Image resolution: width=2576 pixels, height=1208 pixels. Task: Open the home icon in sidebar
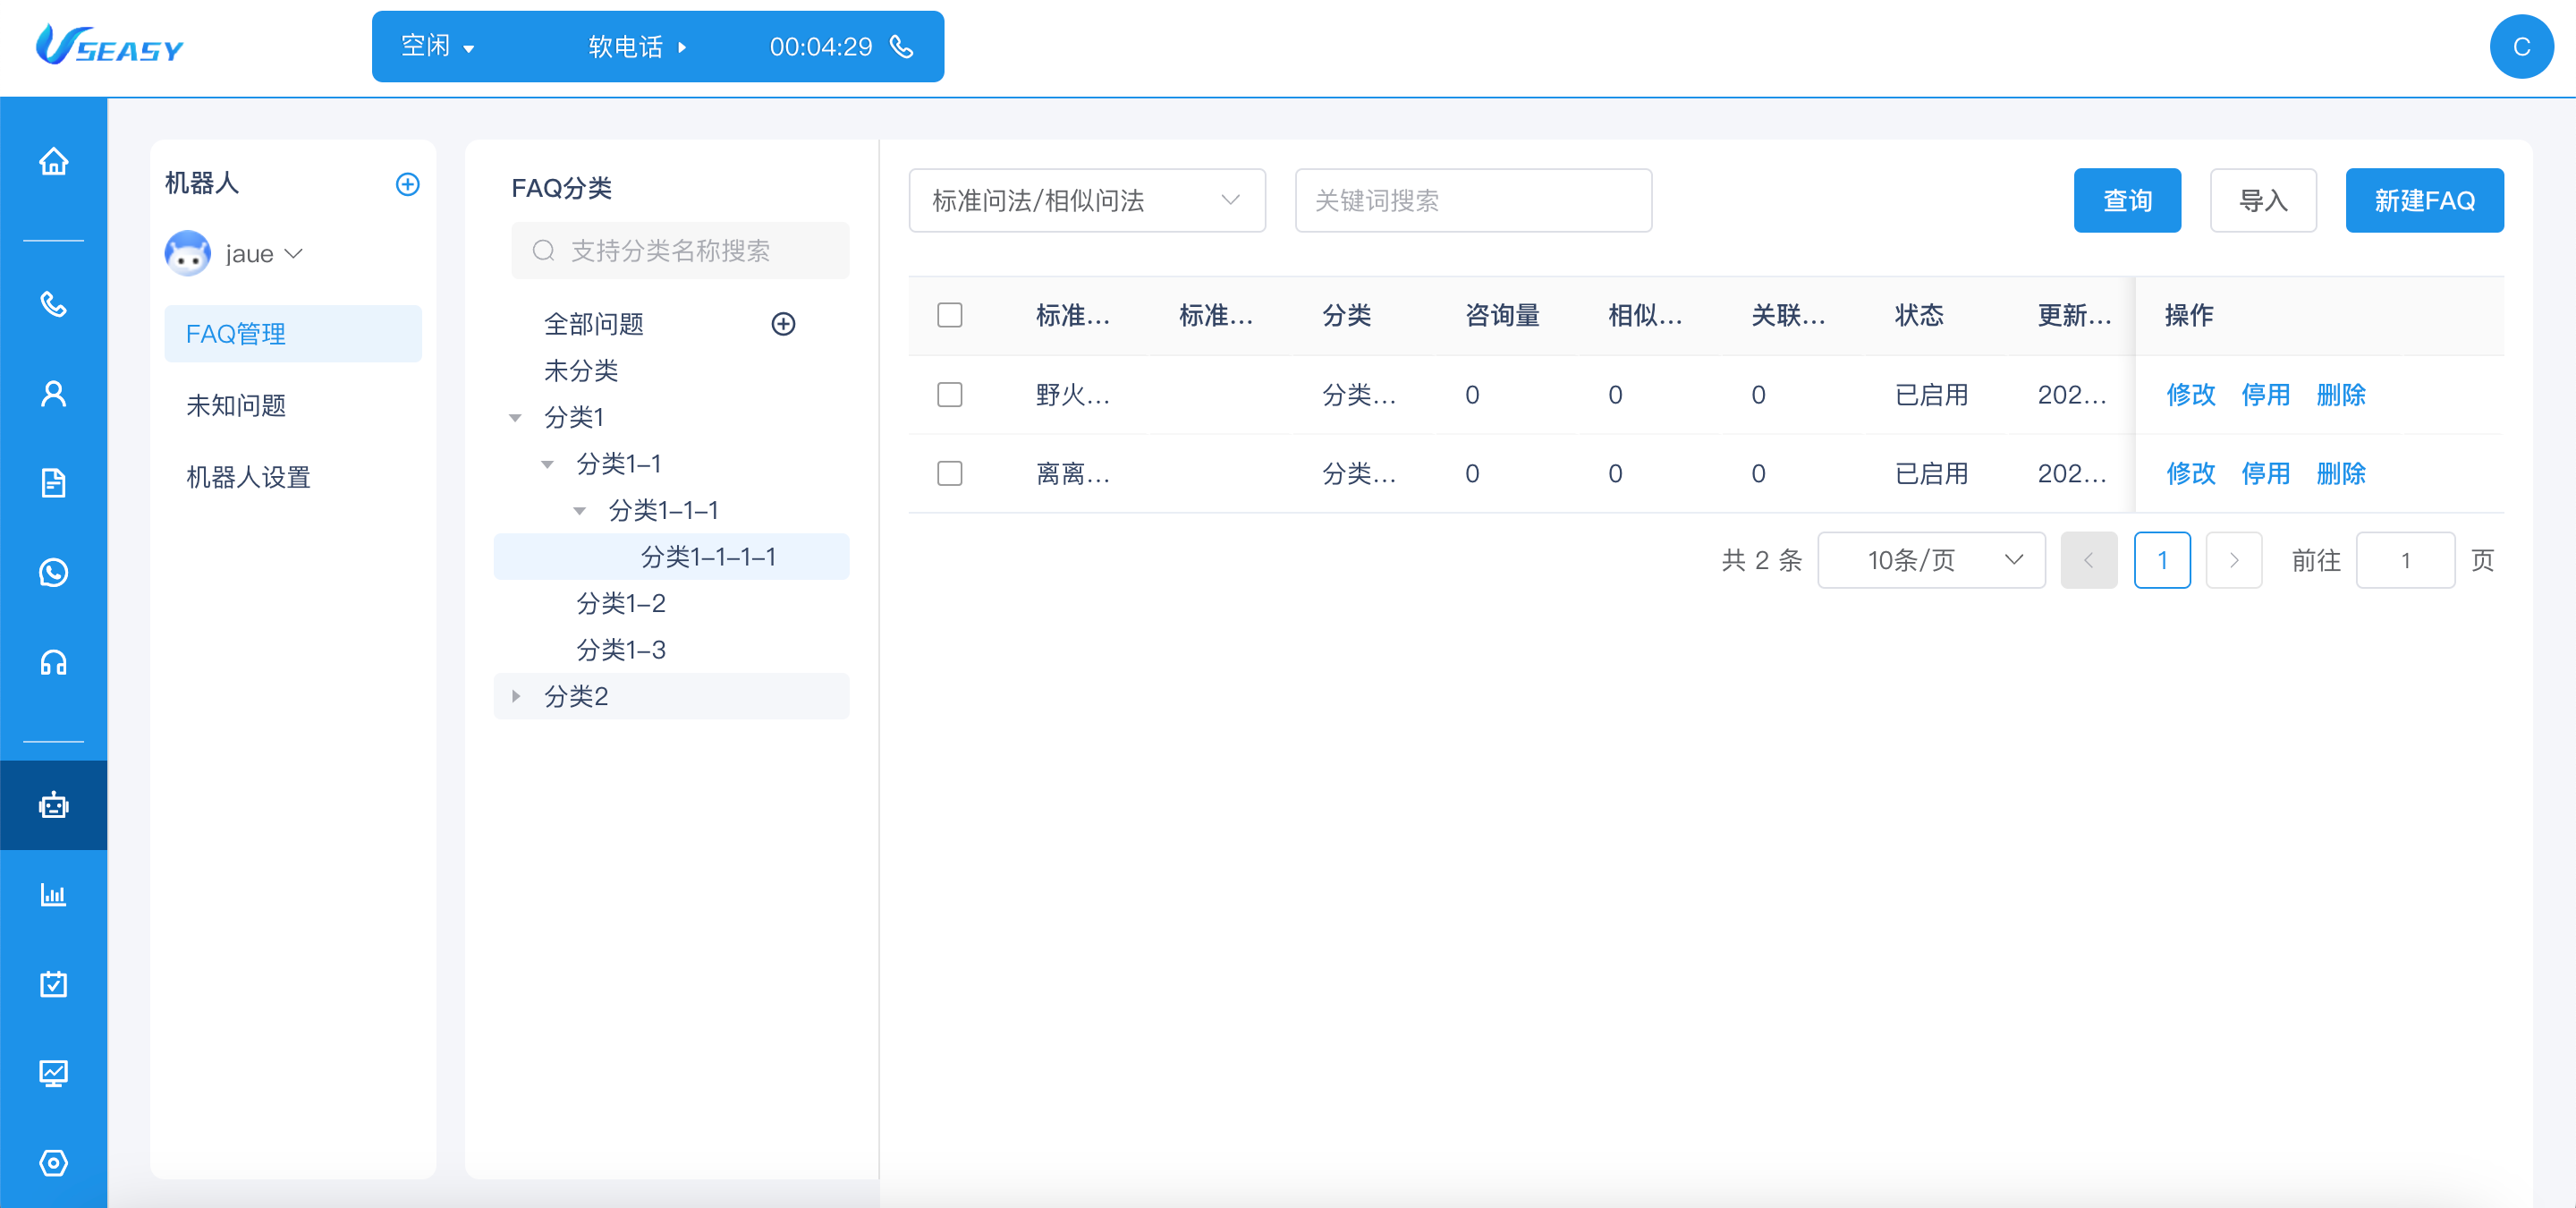tap(53, 162)
